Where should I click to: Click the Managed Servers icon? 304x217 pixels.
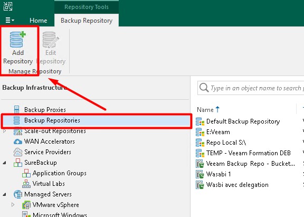coord(18,194)
